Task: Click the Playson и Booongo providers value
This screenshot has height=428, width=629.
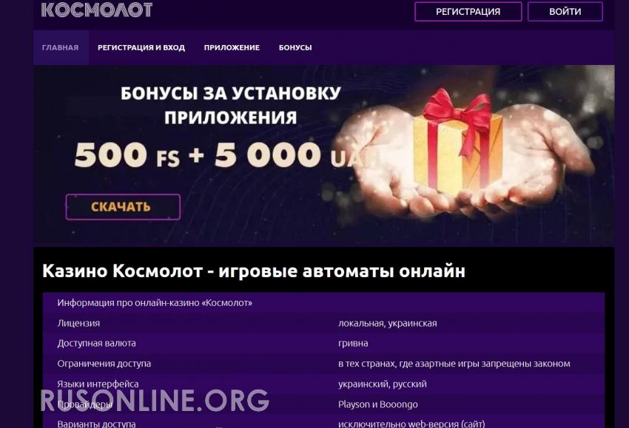Action: [x=378, y=404]
